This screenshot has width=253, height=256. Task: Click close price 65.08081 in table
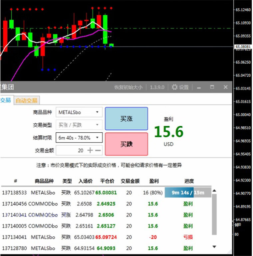tap(106, 192)
